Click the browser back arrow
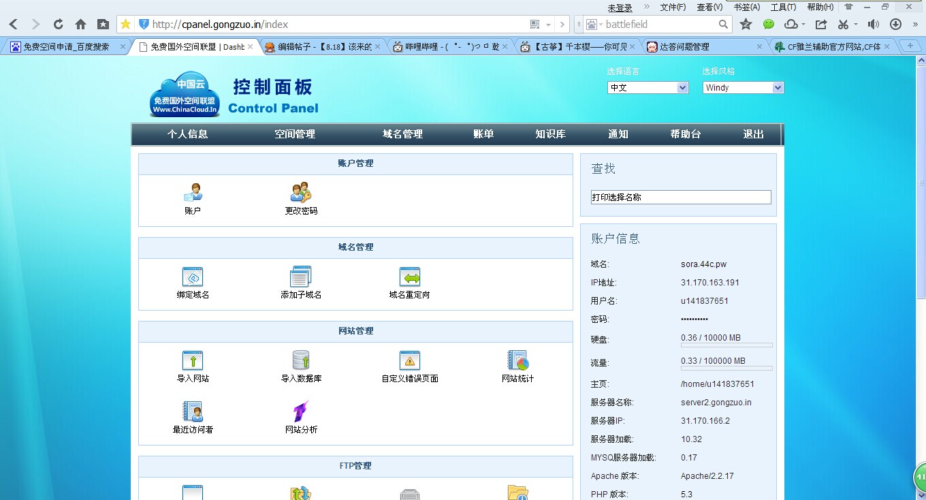Image resolution: width=926 pixels, height=500 pixels. click(14, 25)
